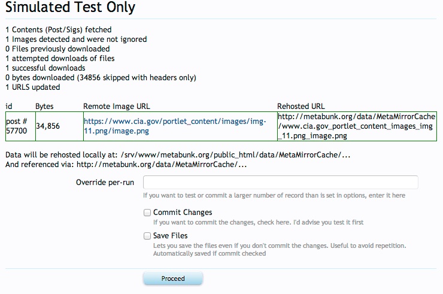Click the "Simulated Test Only" heading
This screenshot has width=443, height=294.
(71, 8)
